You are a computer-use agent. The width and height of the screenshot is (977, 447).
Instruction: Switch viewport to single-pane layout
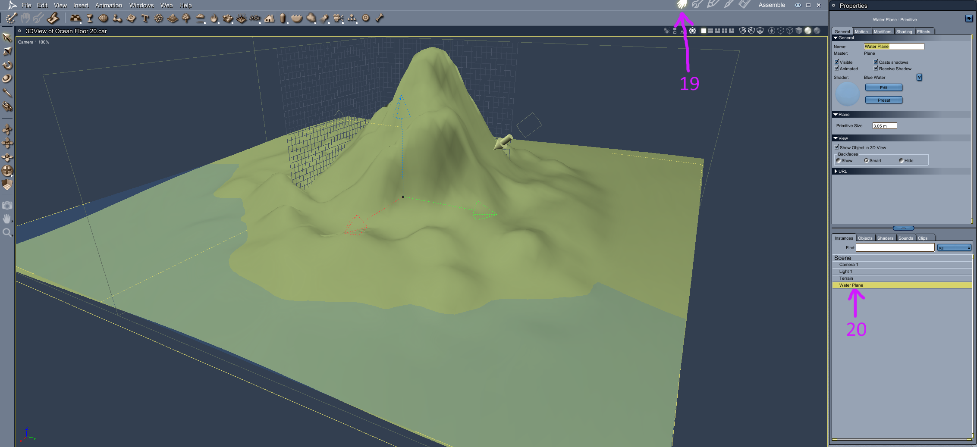point(704,31)
